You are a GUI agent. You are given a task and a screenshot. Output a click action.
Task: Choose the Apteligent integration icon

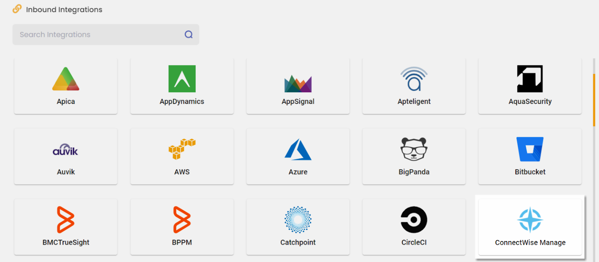point(414,79)
